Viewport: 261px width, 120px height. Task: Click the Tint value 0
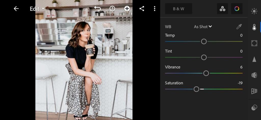coord(241,51)
